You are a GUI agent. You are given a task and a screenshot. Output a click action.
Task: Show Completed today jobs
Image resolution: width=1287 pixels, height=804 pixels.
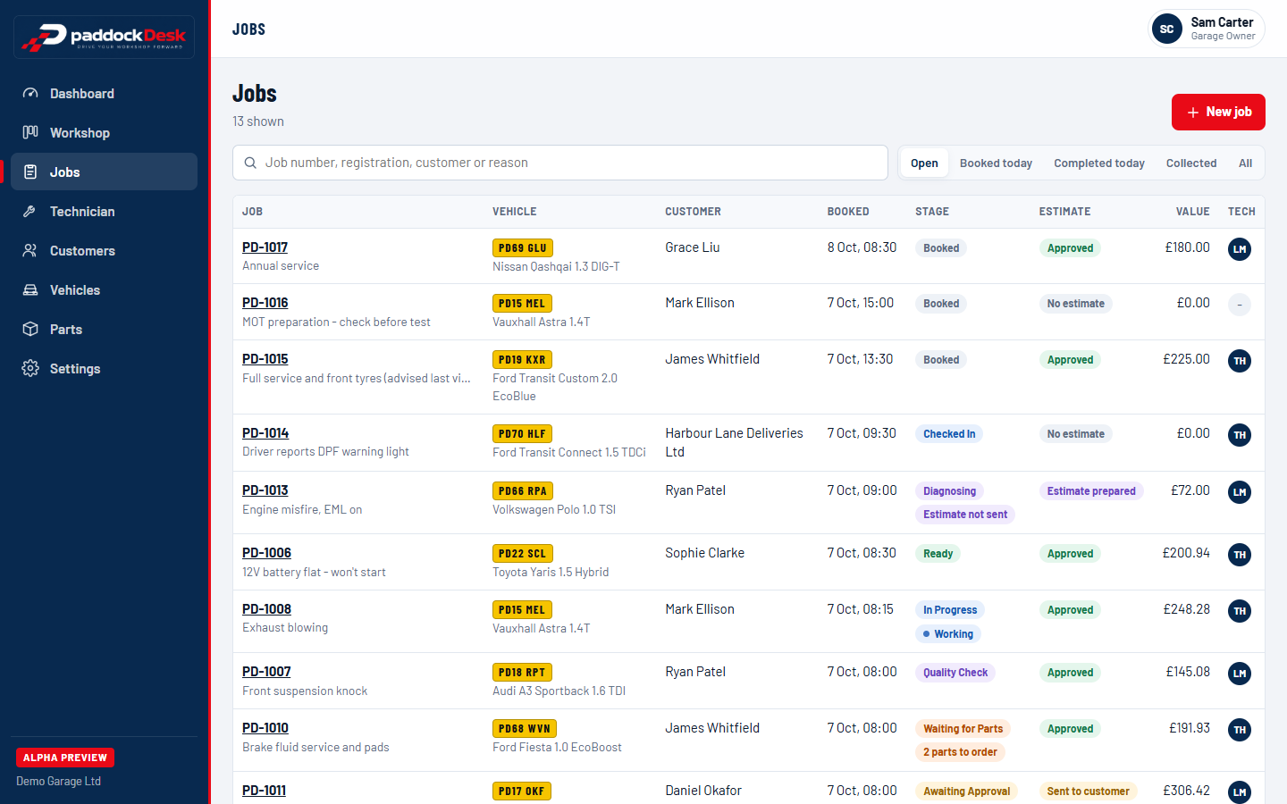tap(1099, 163)
